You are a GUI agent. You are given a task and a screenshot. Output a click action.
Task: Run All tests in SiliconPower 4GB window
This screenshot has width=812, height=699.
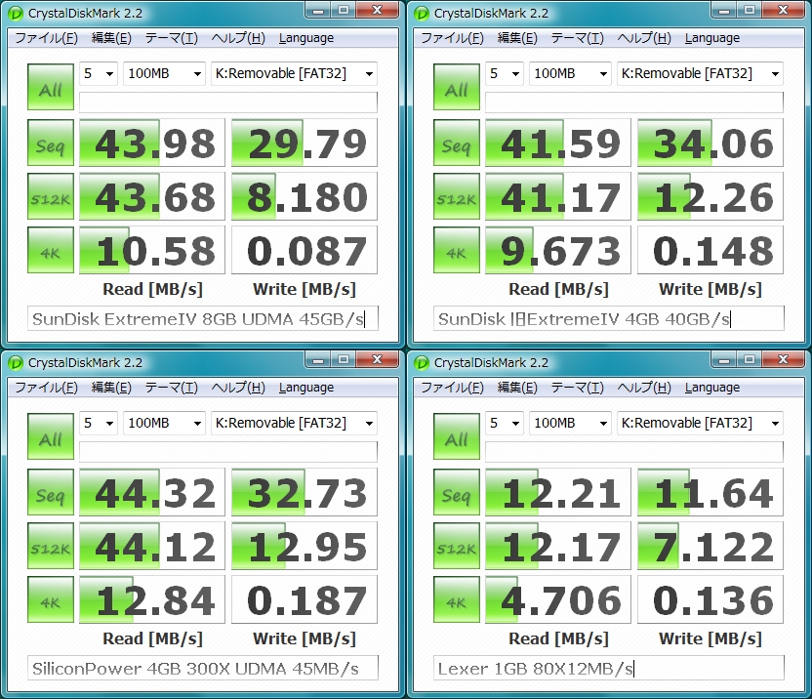point(50,436)
